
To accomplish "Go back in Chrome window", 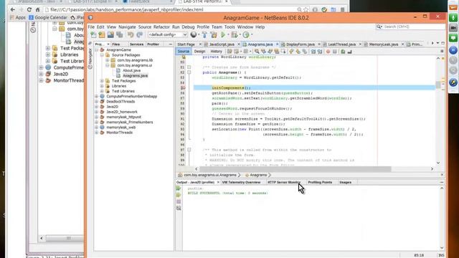I will pos(13,9).
